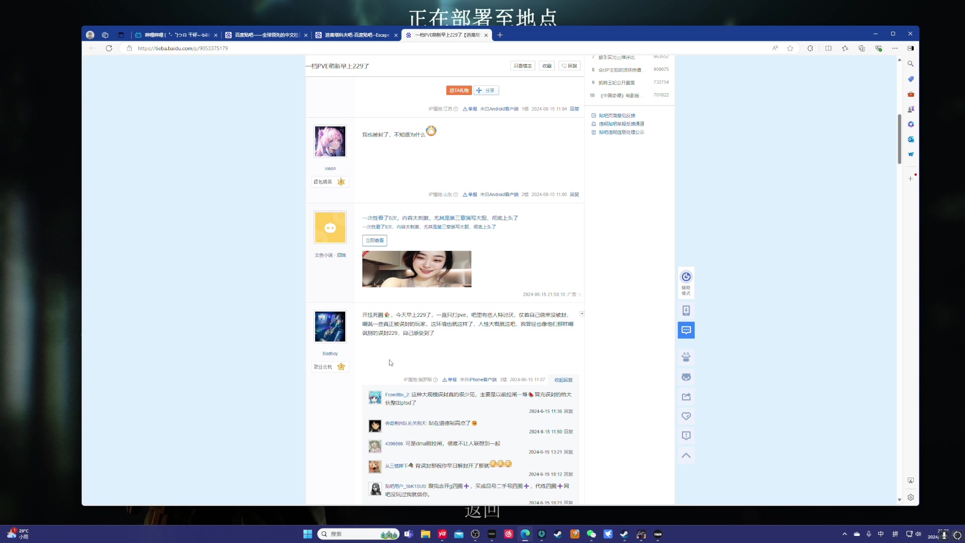Open WeChat from the taskbar

[591, 534]
